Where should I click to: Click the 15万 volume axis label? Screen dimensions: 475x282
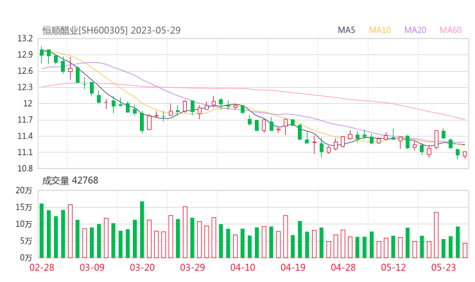coord(24,207)
